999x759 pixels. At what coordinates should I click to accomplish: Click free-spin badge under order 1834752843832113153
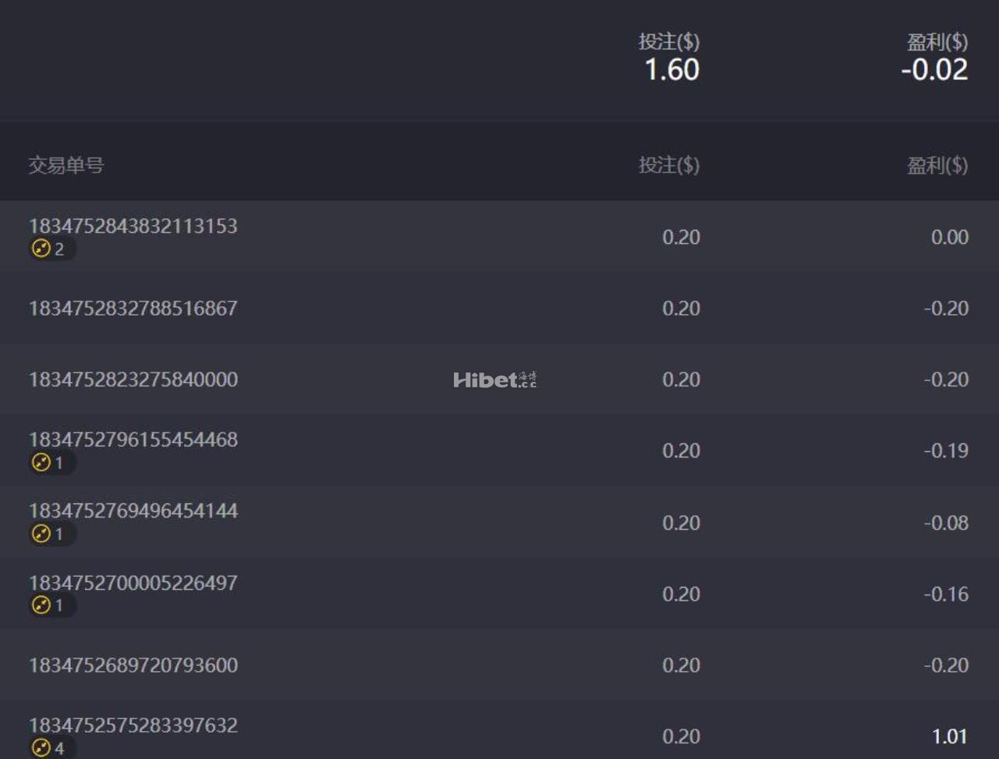coord(49,249)
